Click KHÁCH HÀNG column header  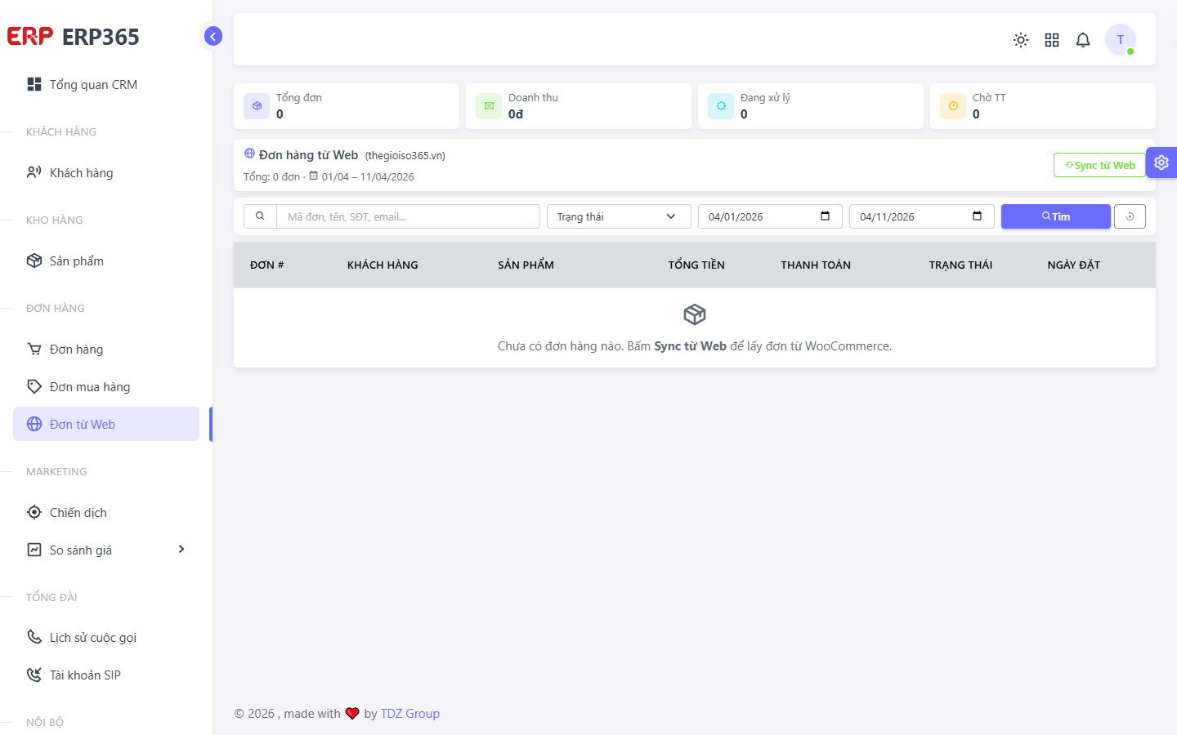tap(383, 265)
